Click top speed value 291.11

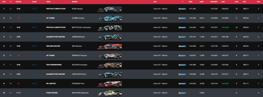click(246, 84)
